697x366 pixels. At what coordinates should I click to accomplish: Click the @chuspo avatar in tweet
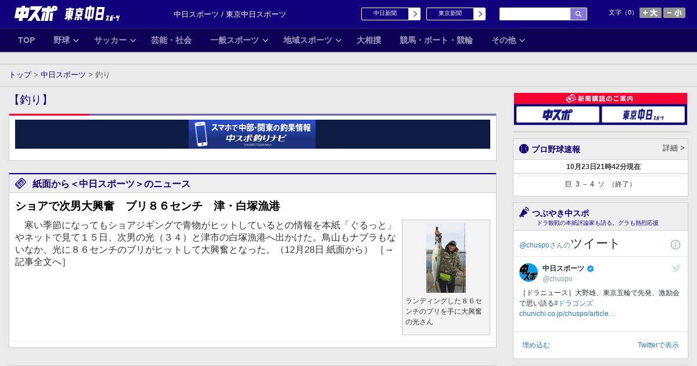pos(529,272)
